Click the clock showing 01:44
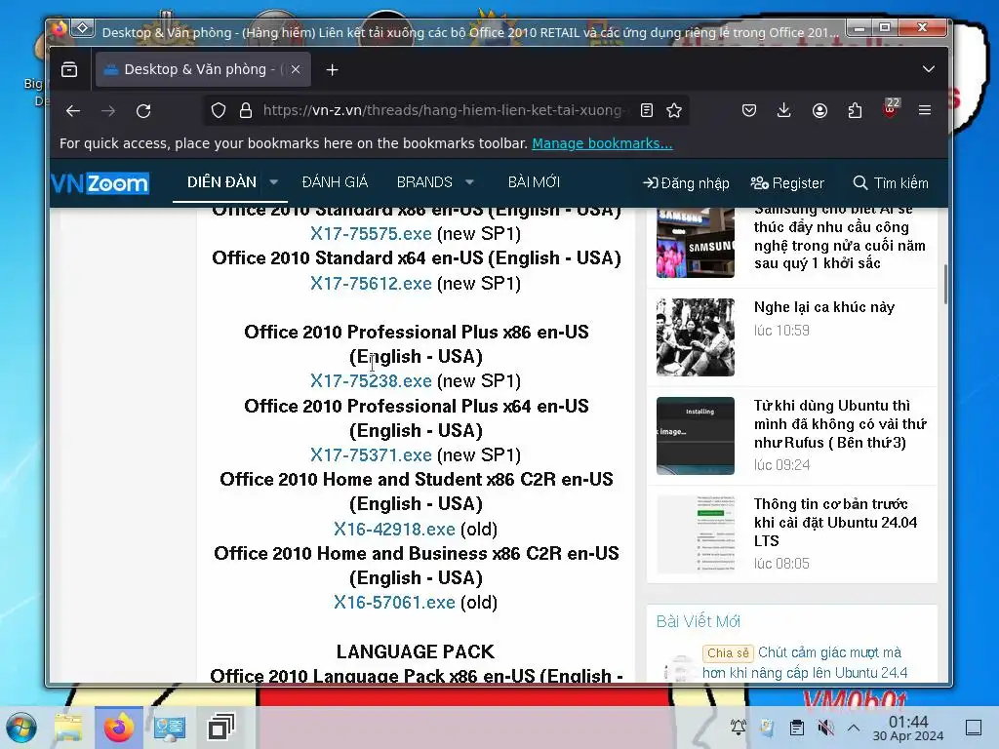The image size is (999, 749). [x=908, y=728]
